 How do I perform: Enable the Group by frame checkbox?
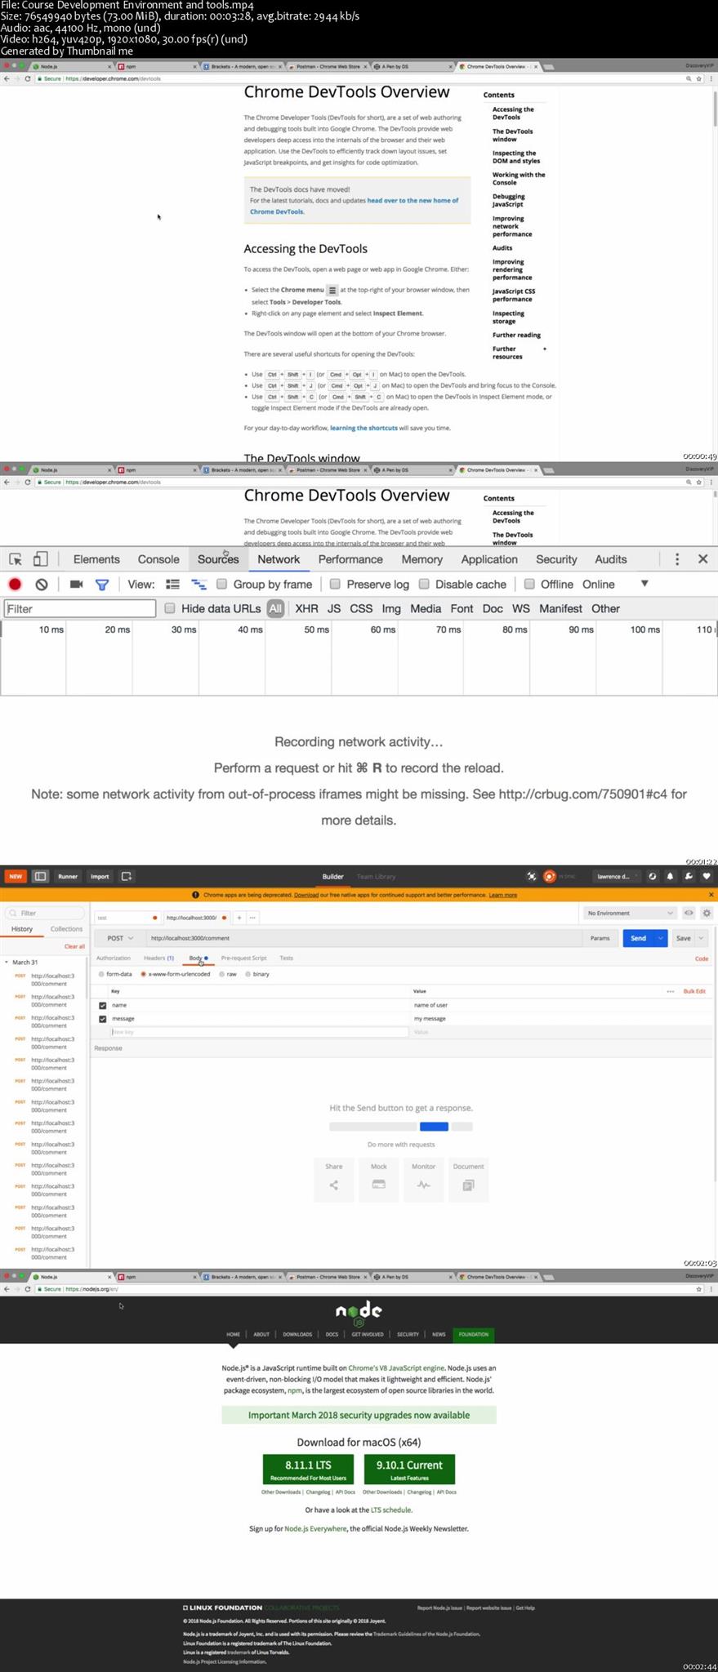point(221,584)
